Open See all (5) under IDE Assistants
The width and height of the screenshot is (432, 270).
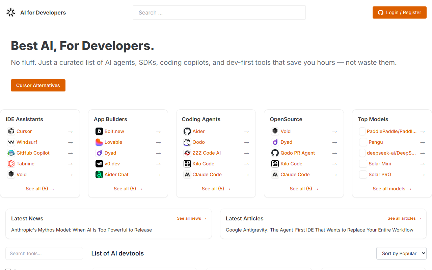[x=40, y=189]
